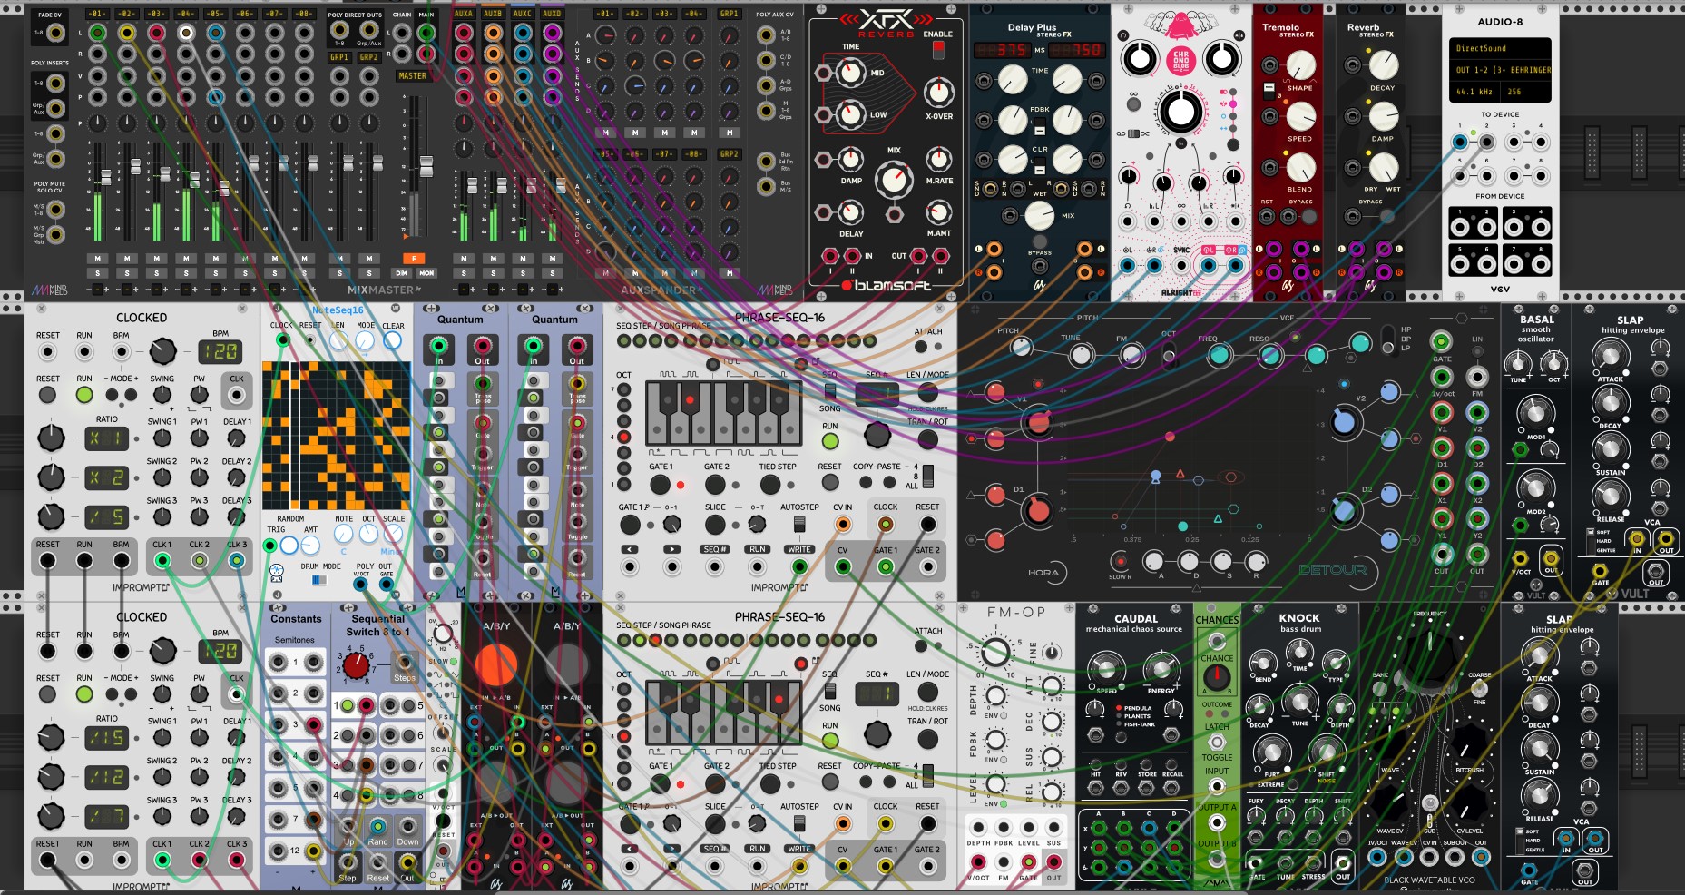This screenshot has height=895, width=1685.
Task: Click the CHANCES latch/toggle mode switch
Action: [1217, 742]
